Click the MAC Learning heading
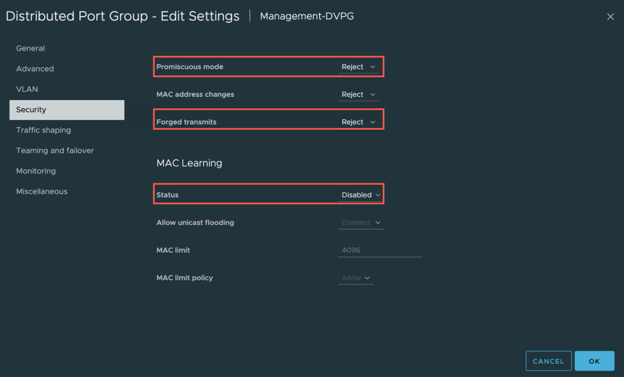Screen dimensions: 624x377 pyautogui.click(x=189, y=163)
